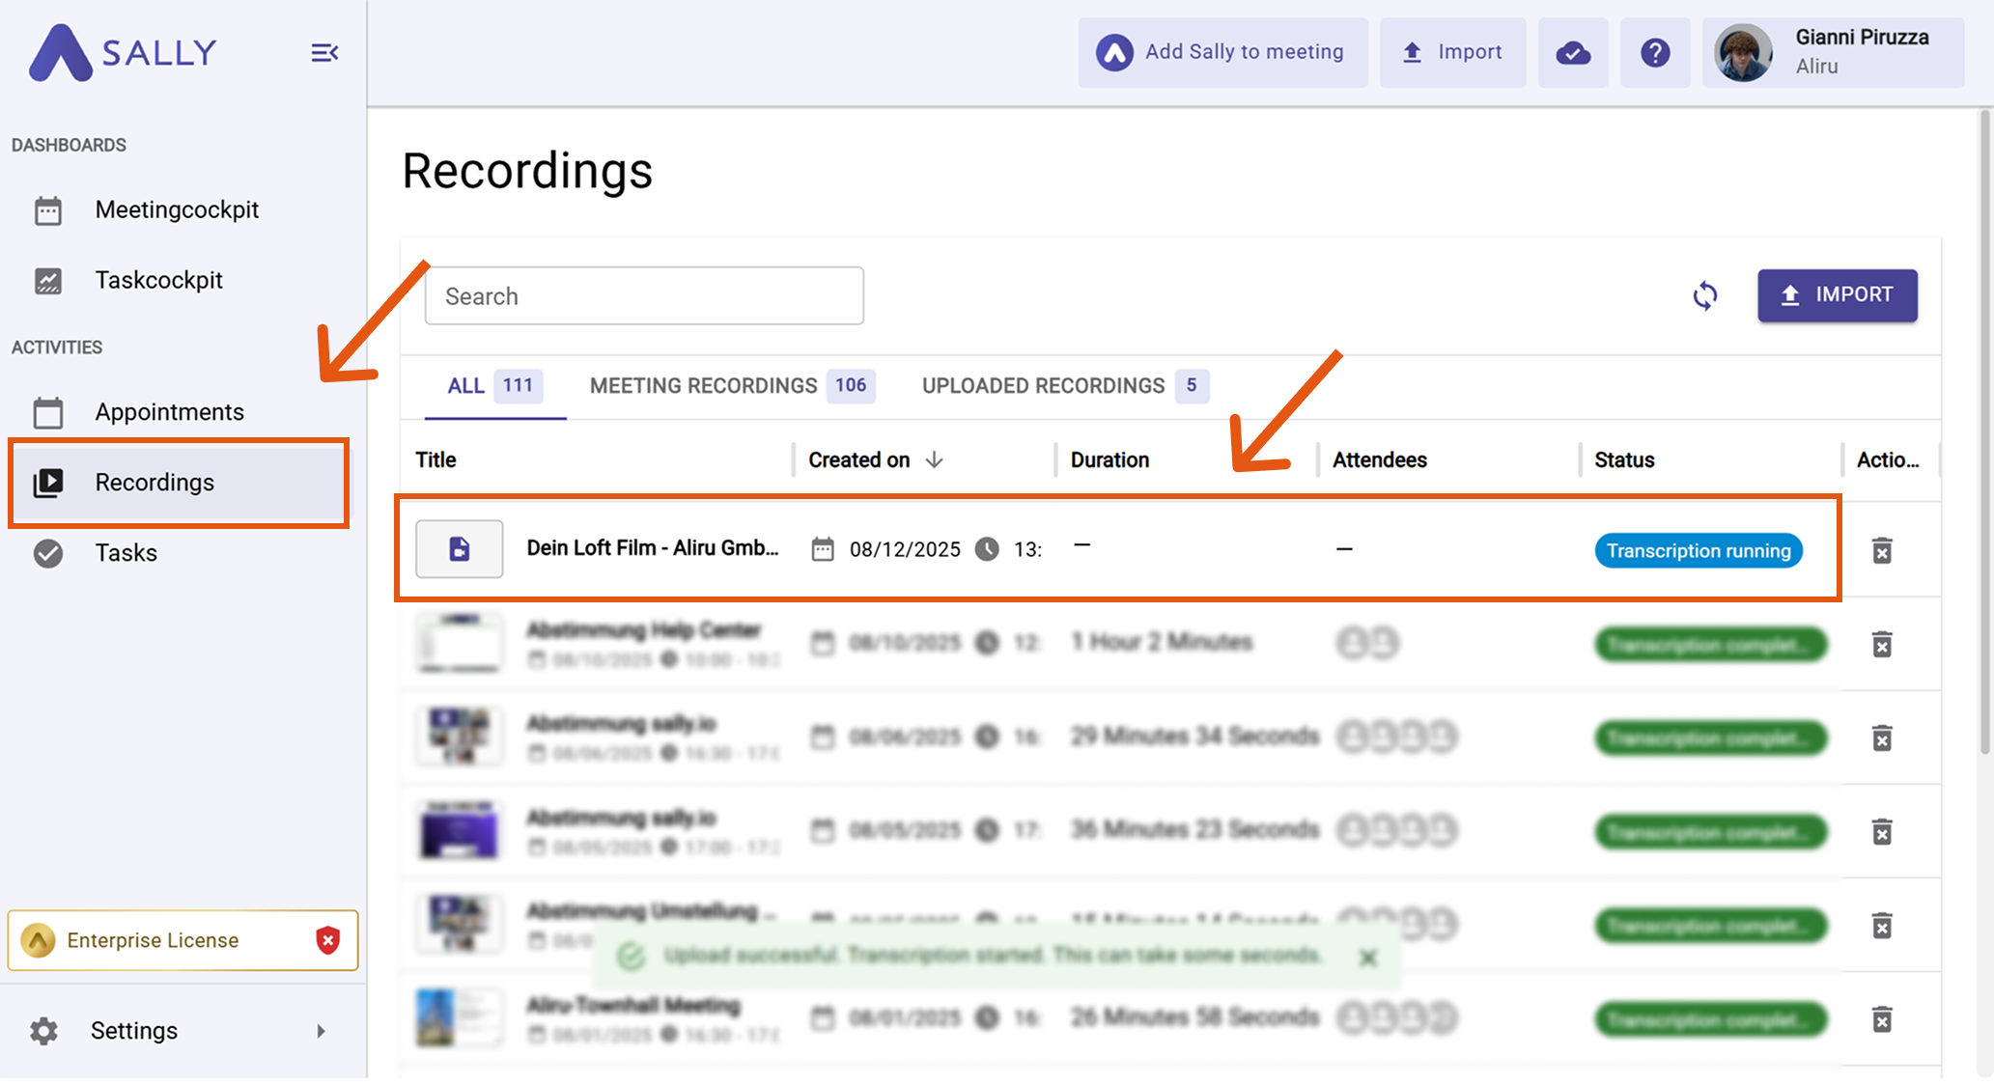
Task: Click the Settings gear icon
Action: point(43,1031)
